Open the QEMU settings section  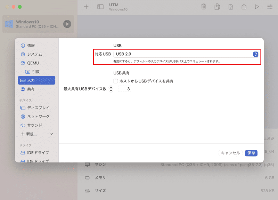point(36,63)
